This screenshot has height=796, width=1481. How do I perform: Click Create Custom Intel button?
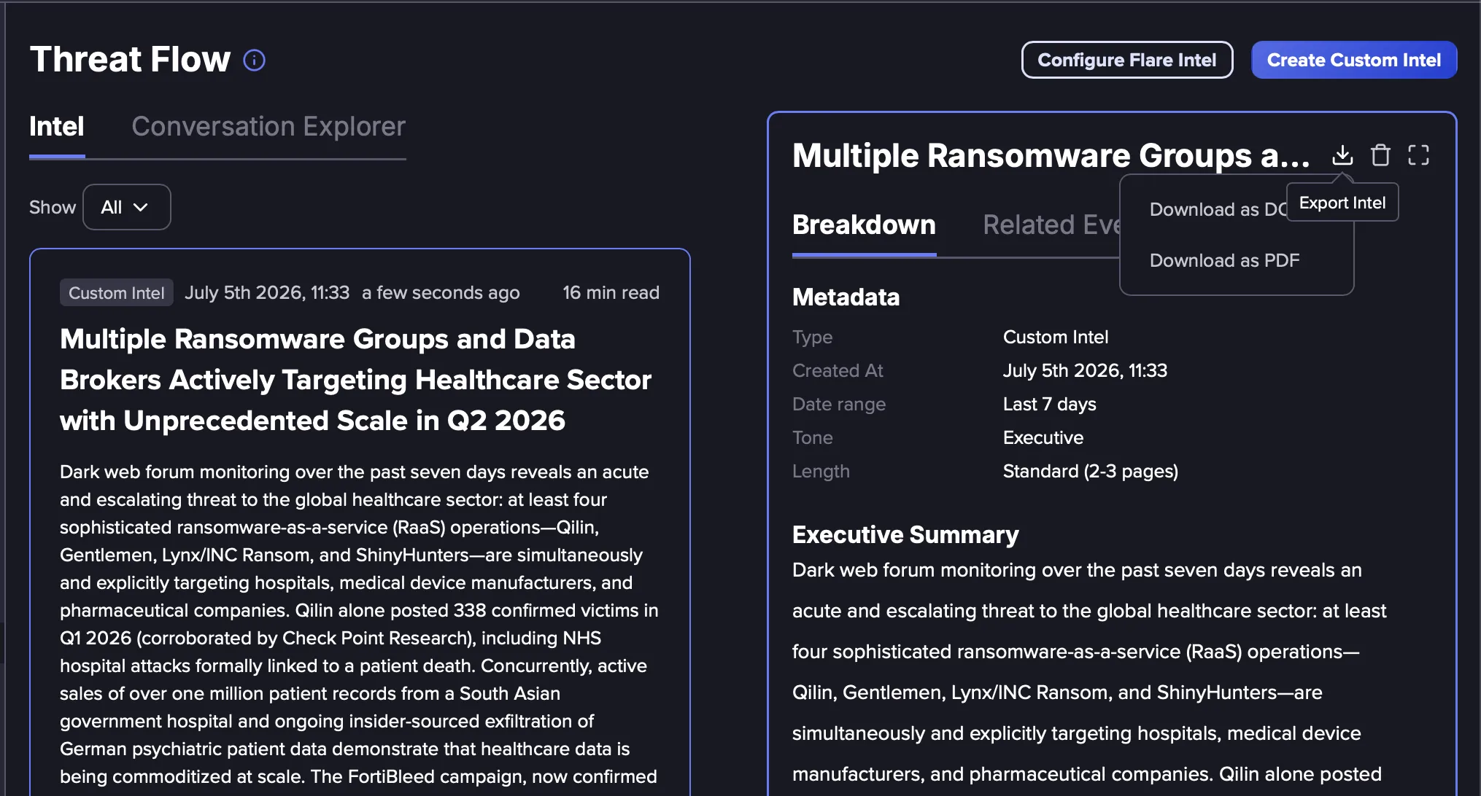pos(1354,60)
